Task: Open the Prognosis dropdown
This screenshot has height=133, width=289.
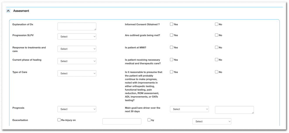Action: [x=77, y=109]
